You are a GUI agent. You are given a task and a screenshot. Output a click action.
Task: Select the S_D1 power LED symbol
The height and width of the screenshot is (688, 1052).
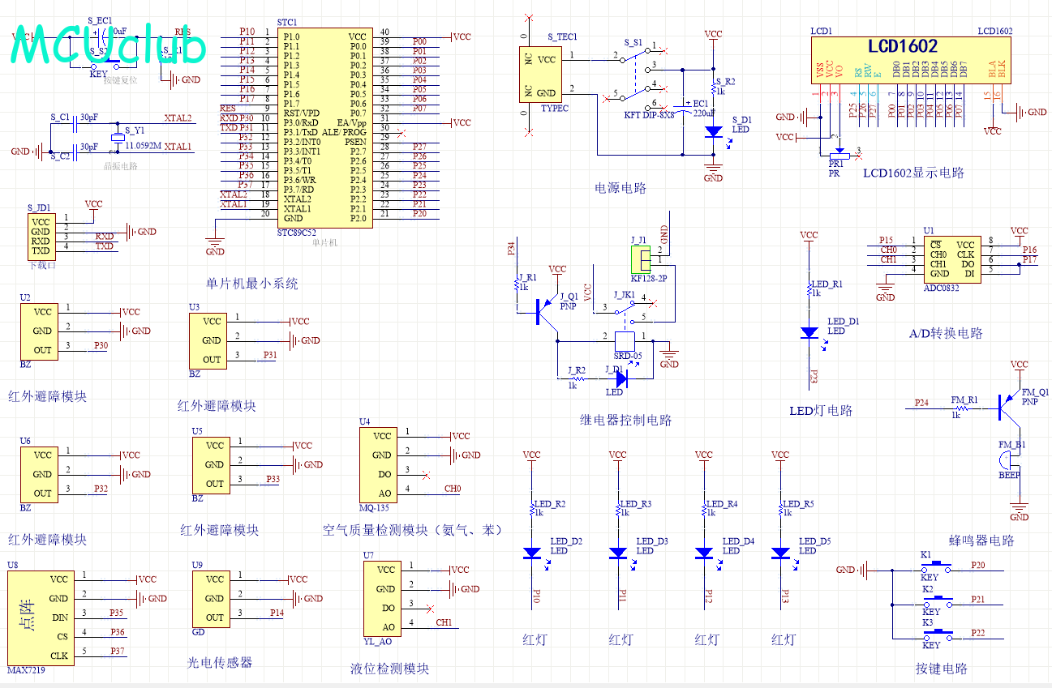pyautogui.click(x=713, y=131)
